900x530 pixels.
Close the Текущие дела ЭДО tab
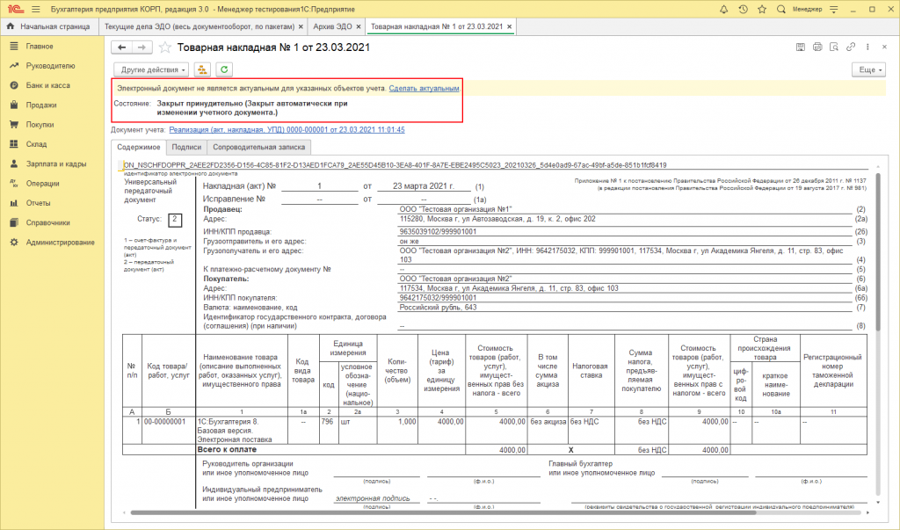[x=301, y=26]
